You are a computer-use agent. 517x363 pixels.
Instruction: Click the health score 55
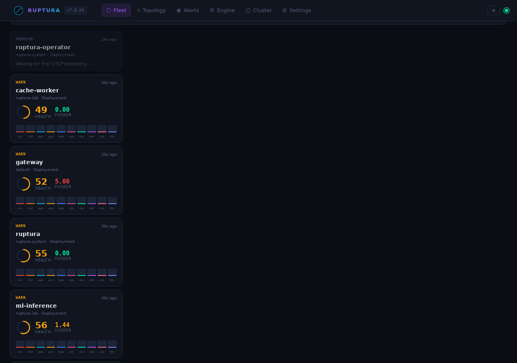[x=41, y=254]
